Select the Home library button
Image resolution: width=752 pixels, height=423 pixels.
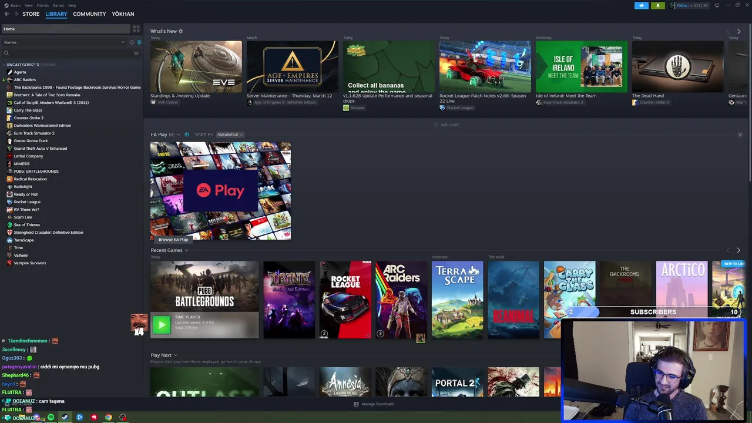click(x=65, y=29)
